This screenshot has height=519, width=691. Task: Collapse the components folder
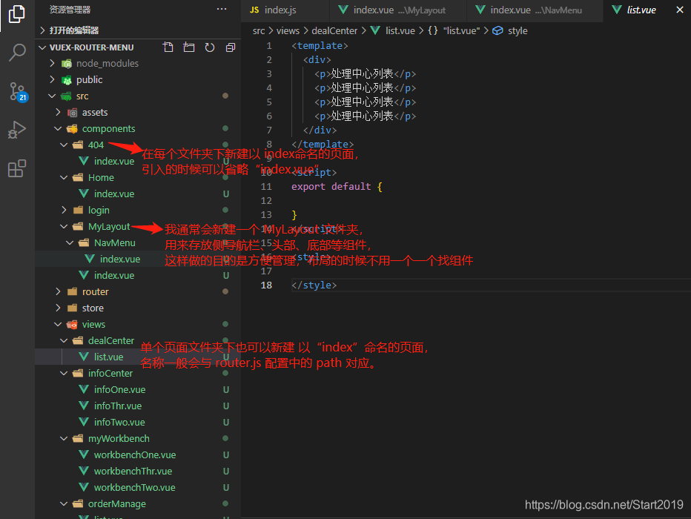(x=138, y=129)
